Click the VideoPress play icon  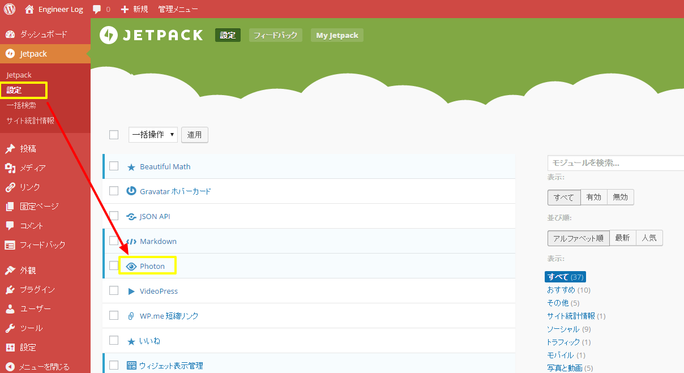click(131, 291)
